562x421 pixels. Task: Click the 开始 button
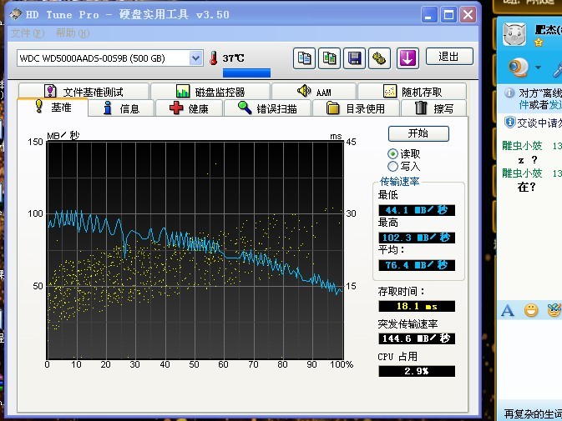418,133
